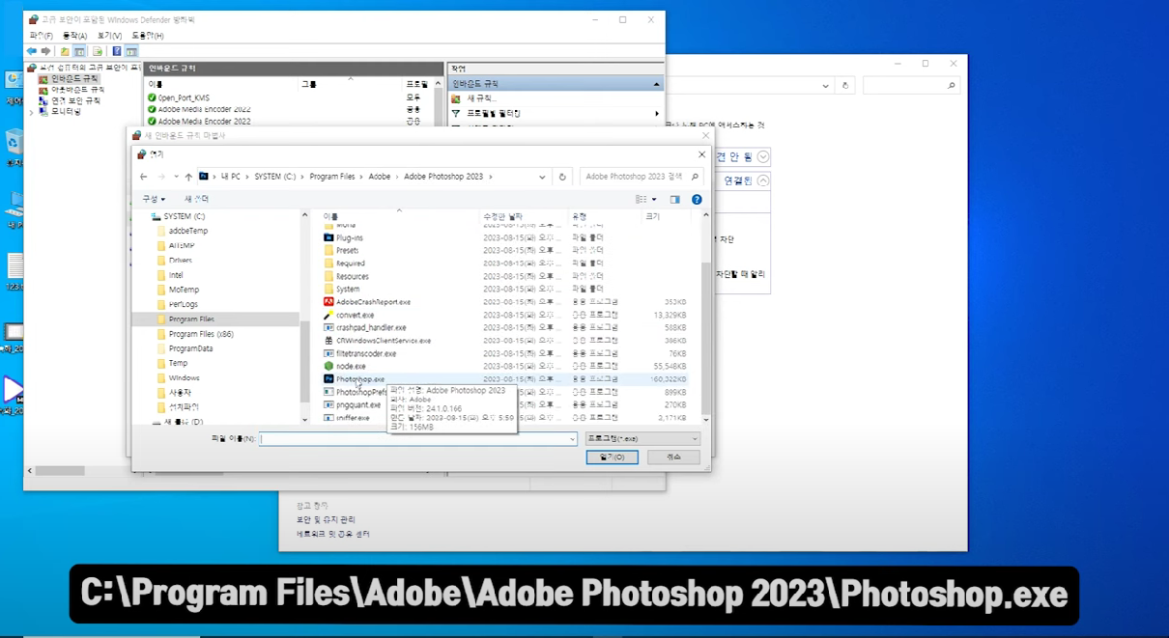The height and width of the screenshot is (638, 1169).
Task: Open file type filter (*.exe) dropdown
Action: [x=642, y=438]
